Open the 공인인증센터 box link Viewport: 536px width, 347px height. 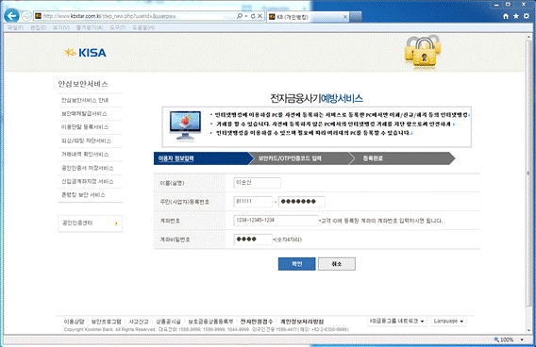tap(91, 223)
